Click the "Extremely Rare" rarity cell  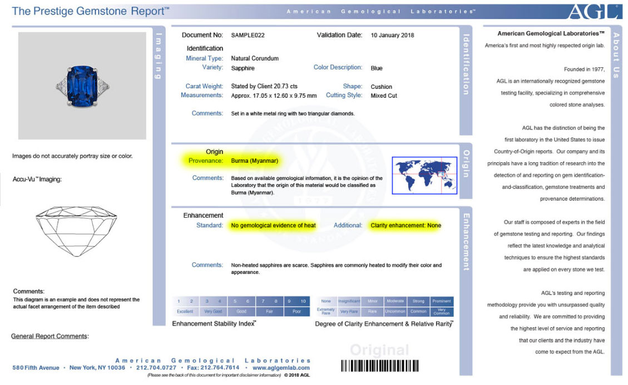coord(326,311)
